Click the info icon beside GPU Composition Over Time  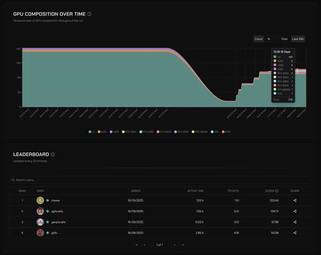point(89,14)
